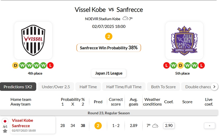Viewport: 219px width, 137px height.
Task: Click Vissel Kobe's red L form badge
Action: coord(50,66)
